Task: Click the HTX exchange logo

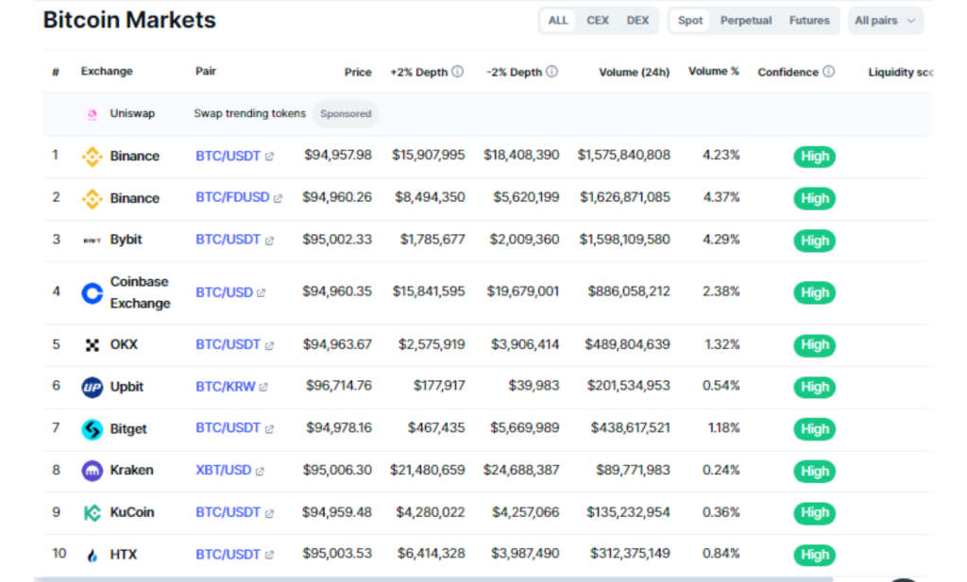Action: 92,555
